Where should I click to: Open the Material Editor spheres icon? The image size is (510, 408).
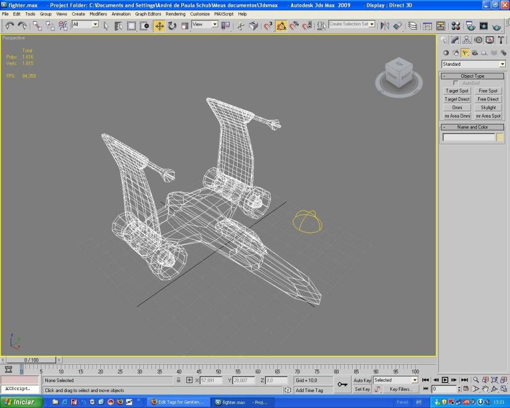coord(456,26)
